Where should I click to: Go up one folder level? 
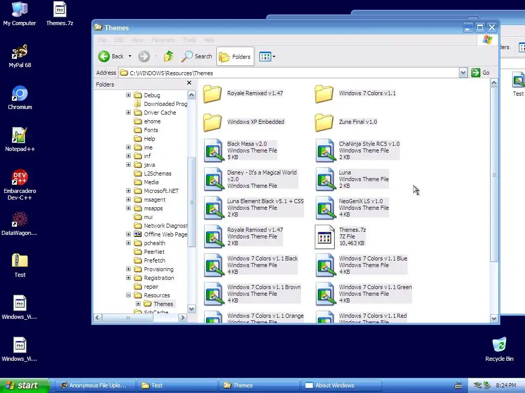tap(168, 56)
